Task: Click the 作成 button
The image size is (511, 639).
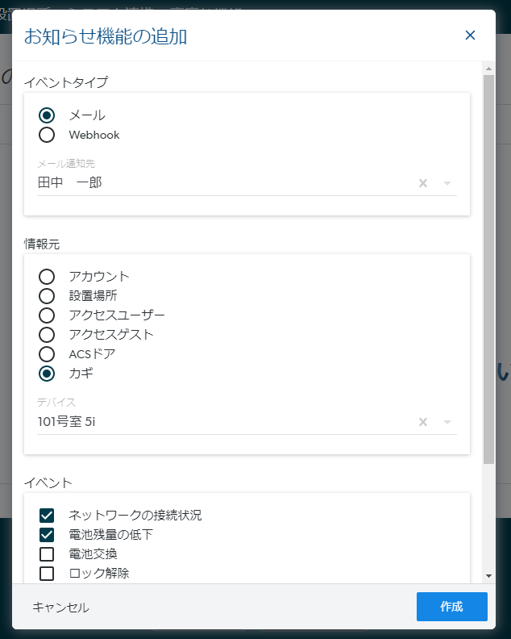Action: (x=451, y=607)
